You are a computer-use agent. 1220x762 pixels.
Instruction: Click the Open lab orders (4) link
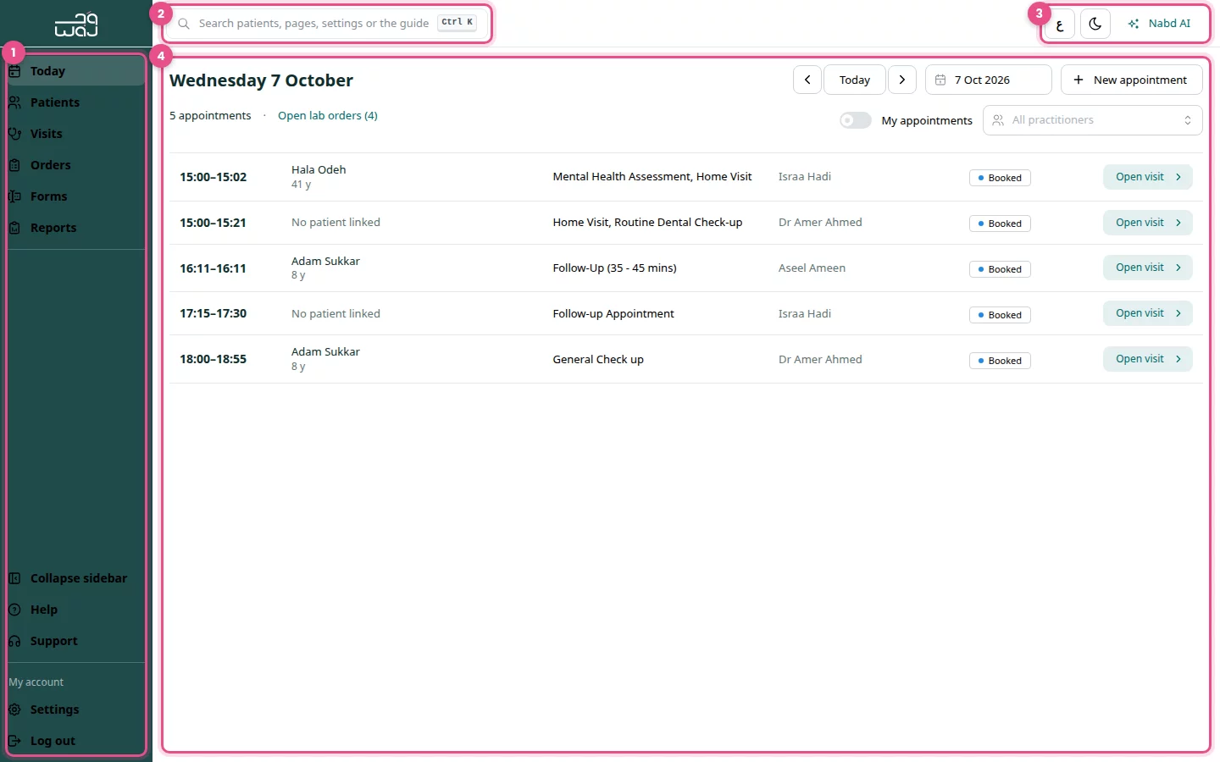point(328,116)
